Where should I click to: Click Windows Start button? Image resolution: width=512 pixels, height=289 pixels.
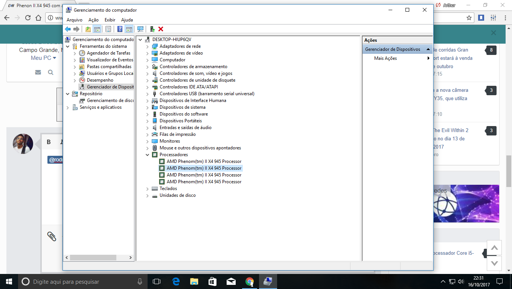tap(9, 281)
